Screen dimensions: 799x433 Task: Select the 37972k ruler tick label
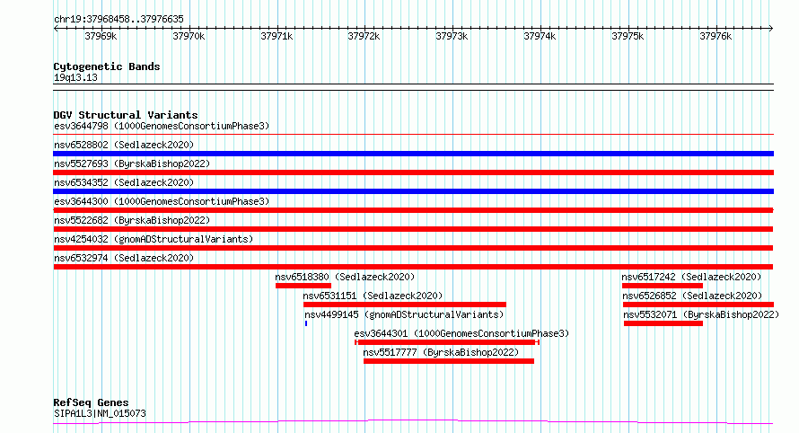pyautogui.click(x=364, y=36)
